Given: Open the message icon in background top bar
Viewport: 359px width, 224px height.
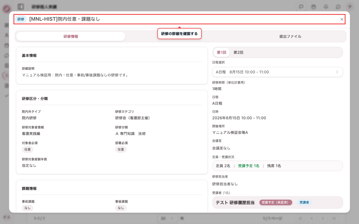Looking at the screenshot, I should coord(301,7).
